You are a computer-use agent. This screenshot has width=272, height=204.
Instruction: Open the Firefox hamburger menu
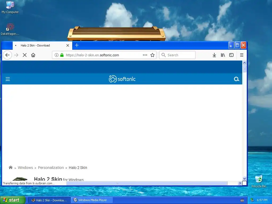241,55
